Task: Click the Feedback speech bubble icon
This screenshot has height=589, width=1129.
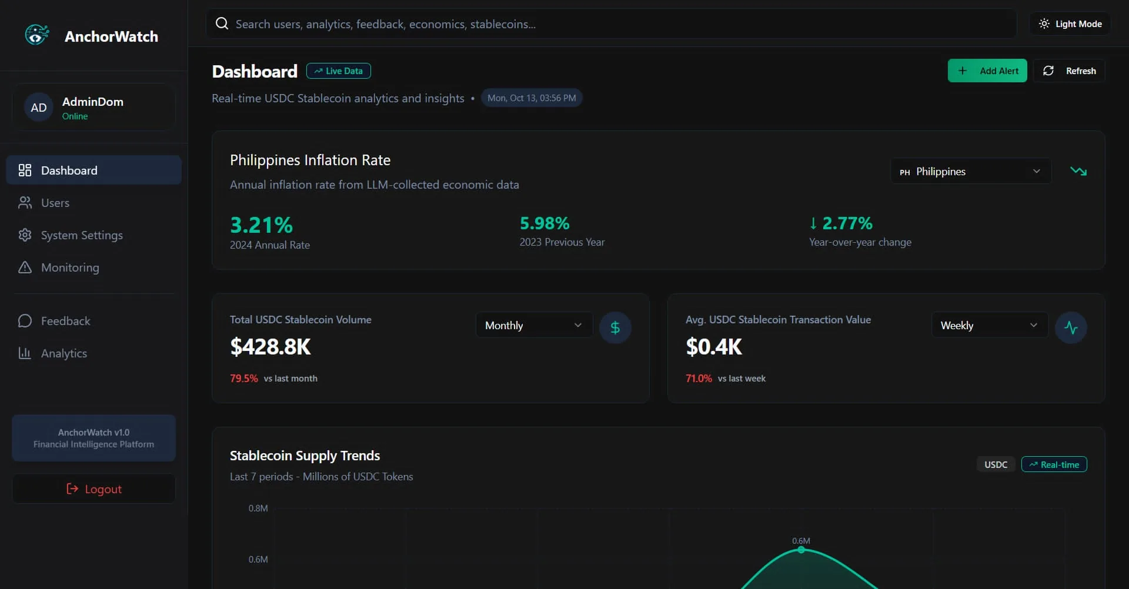Action: pyautogui.click(x=25, y=321)
